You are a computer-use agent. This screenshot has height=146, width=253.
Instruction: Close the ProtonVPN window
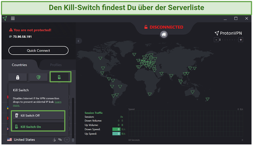[x=246, y=19]
